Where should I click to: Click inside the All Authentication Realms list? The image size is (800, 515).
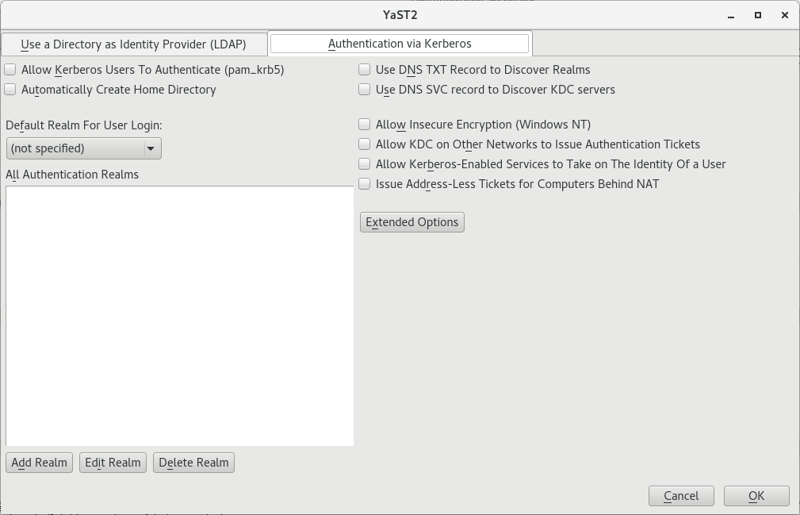tap(179, 316)
